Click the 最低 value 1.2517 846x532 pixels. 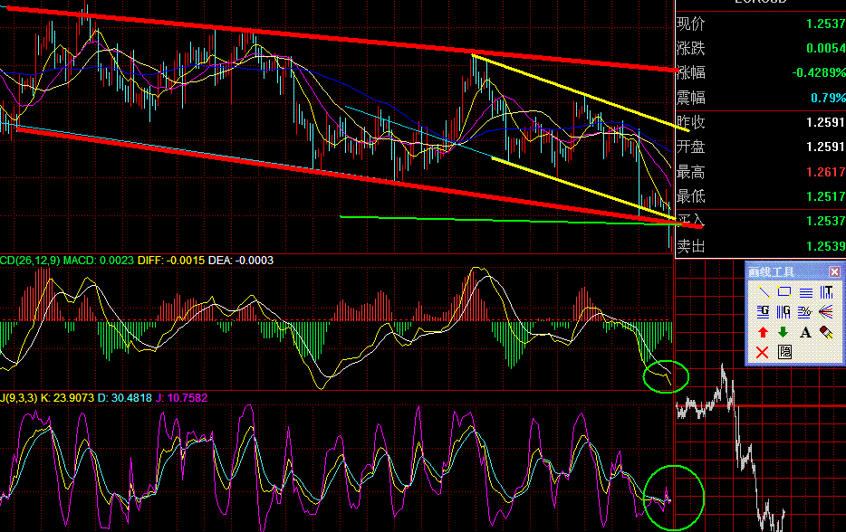(825, 196)
